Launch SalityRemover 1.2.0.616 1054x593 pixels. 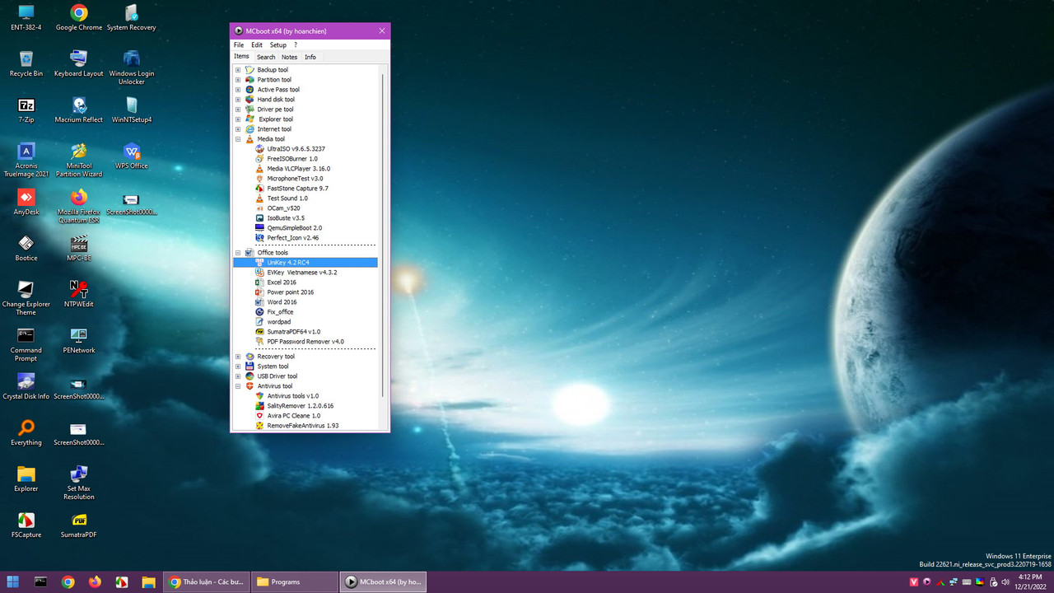pos(300,405)
